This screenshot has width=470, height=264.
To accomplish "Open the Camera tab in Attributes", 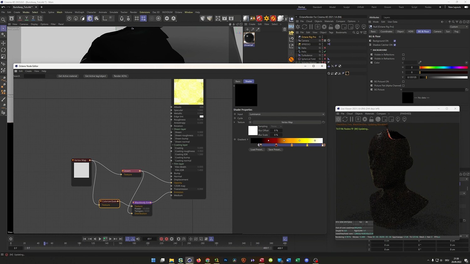I will (x=437, y=32).
